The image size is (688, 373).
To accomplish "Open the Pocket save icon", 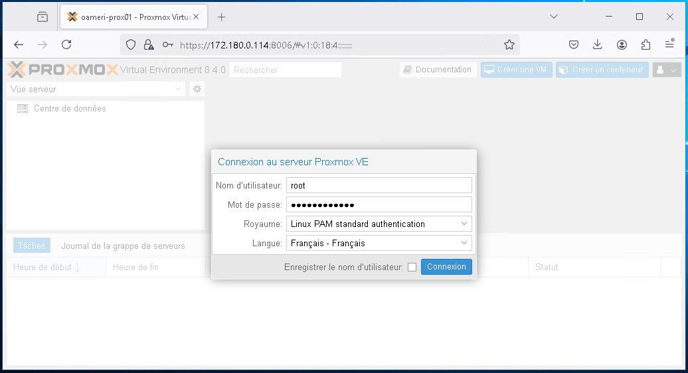I will pos(574,44).
